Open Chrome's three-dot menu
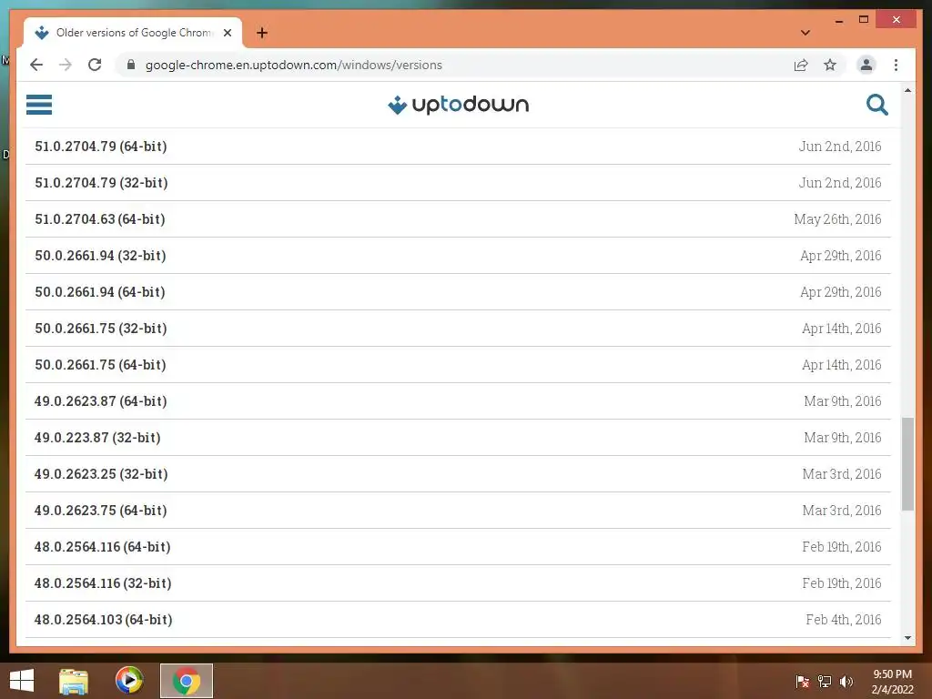Screen dimensions: 932x699 896,65
